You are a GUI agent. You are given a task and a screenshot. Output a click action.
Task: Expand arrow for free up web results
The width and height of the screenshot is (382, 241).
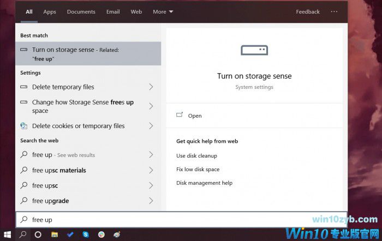(x=151, y=155)
